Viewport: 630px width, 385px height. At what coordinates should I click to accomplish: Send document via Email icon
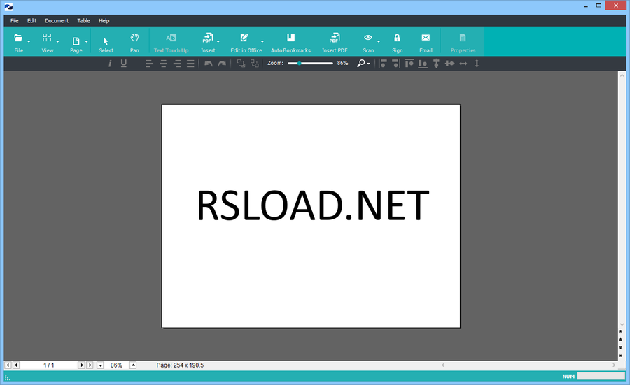point(426,38)
